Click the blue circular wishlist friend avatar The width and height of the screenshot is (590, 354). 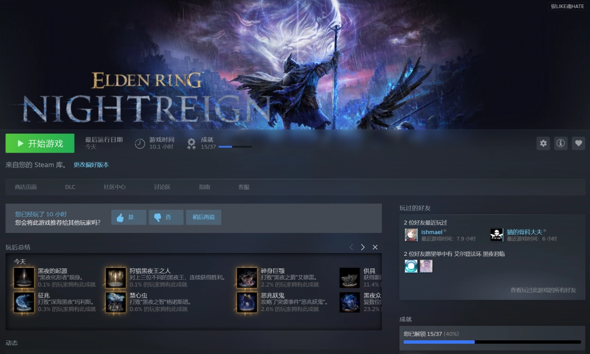click(x=411, y=266)
